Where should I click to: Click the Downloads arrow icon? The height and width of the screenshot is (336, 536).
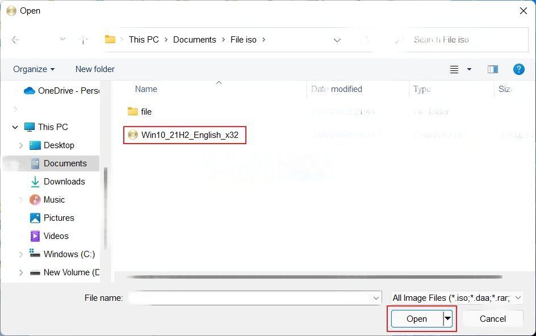(35, 182)
